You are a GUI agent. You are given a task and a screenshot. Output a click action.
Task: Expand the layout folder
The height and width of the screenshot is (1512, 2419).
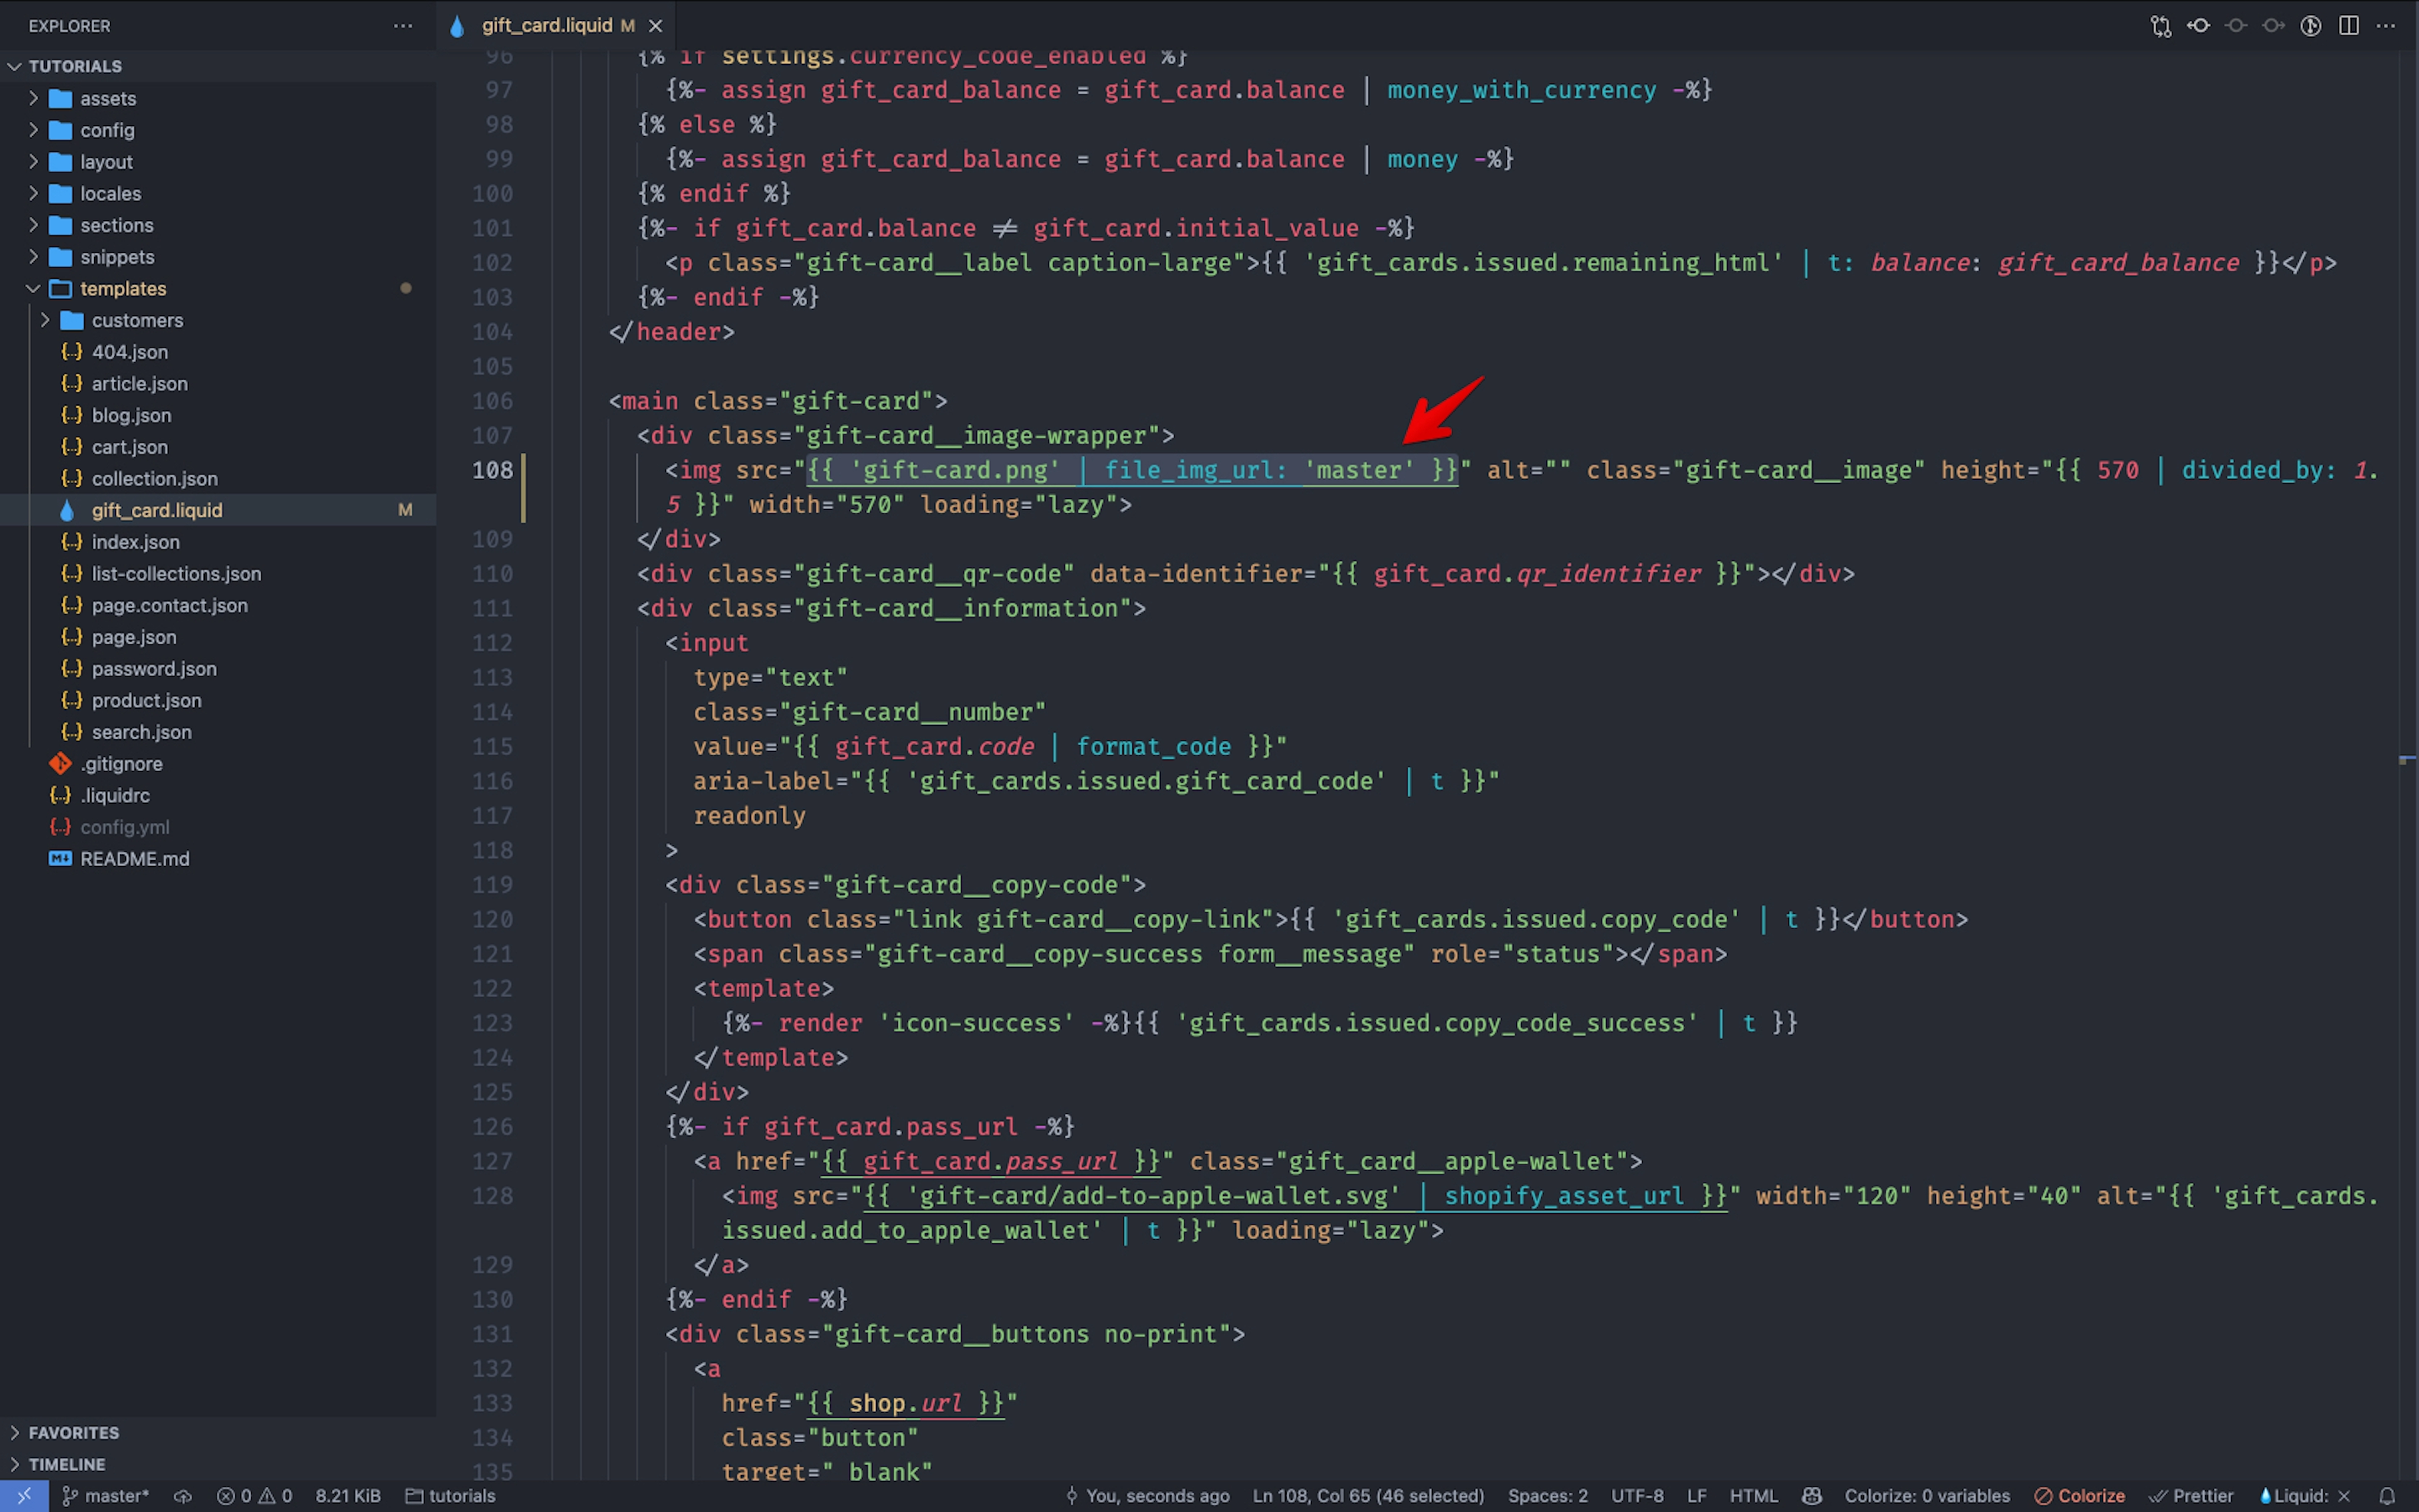(x=218, y=162)
